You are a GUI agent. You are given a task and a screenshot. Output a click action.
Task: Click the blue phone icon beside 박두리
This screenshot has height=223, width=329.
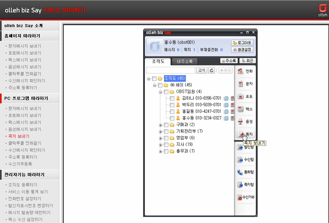click(x=226, y=105)
